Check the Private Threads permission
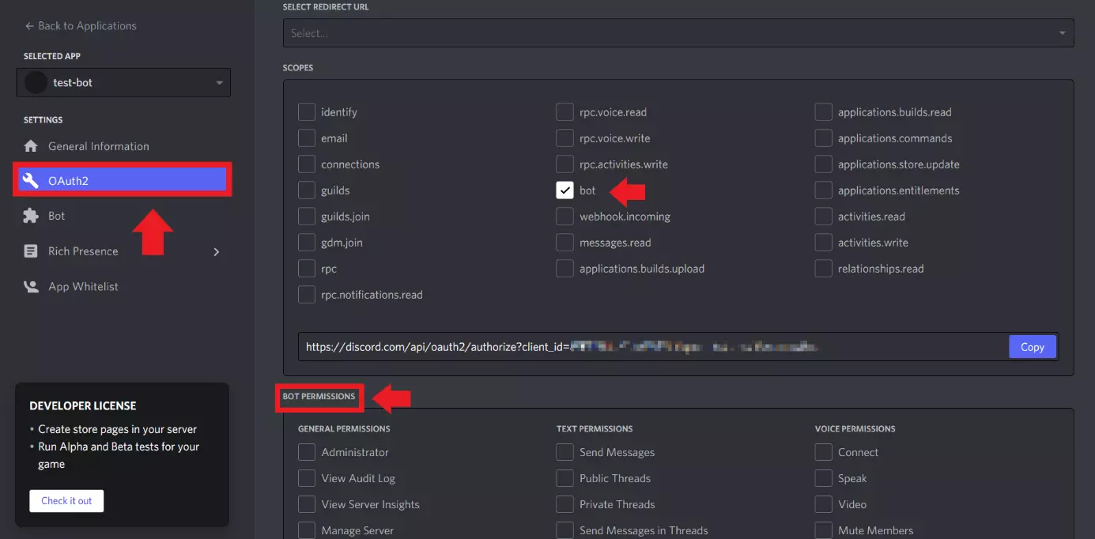Image resolution: width=1095 pixels, height=539 pixels. [564, 504]
